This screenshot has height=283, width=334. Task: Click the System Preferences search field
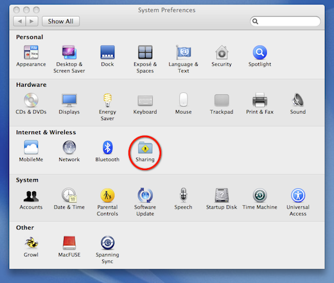coord(285,21)
